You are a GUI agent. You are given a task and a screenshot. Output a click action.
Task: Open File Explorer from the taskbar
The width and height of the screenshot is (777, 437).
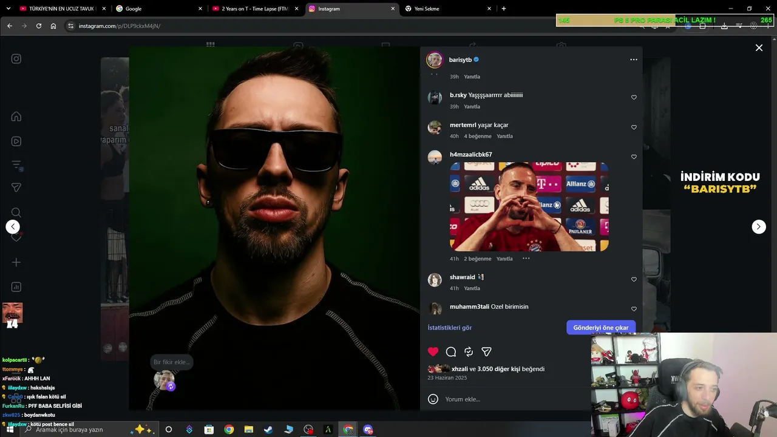coord(248,430)
